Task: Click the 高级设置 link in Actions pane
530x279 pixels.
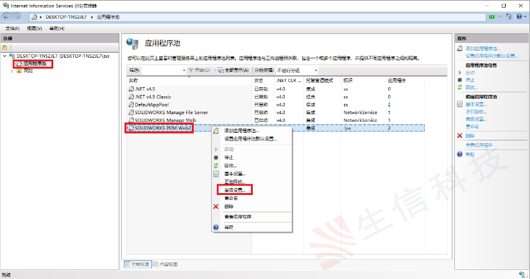Action: [476, 119]
